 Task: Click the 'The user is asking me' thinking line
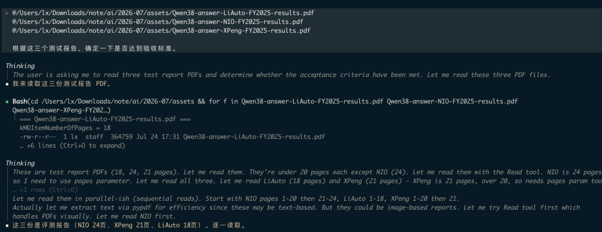point(281,75)
